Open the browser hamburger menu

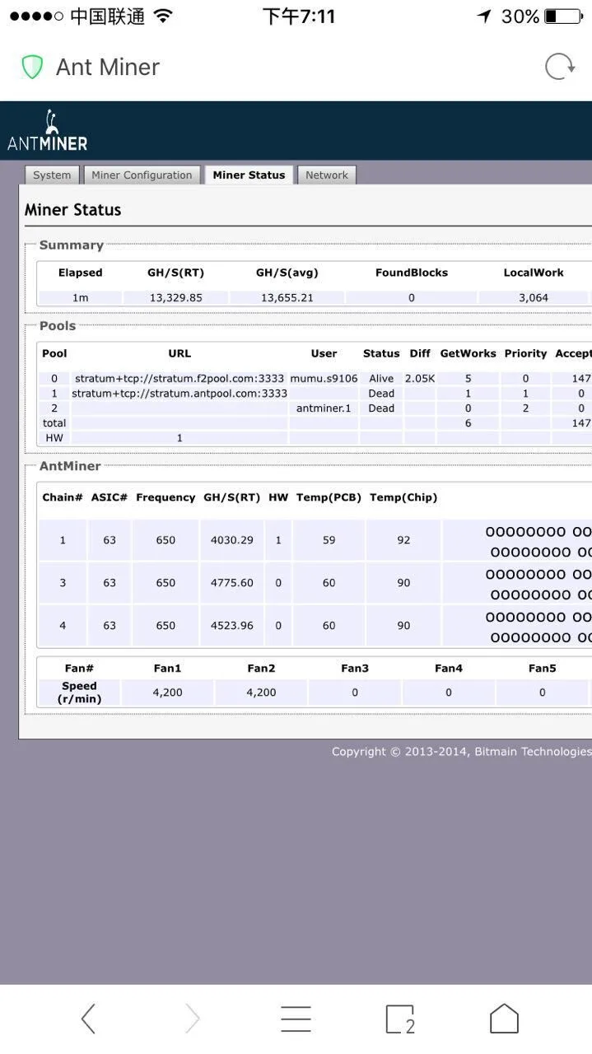296,1019
